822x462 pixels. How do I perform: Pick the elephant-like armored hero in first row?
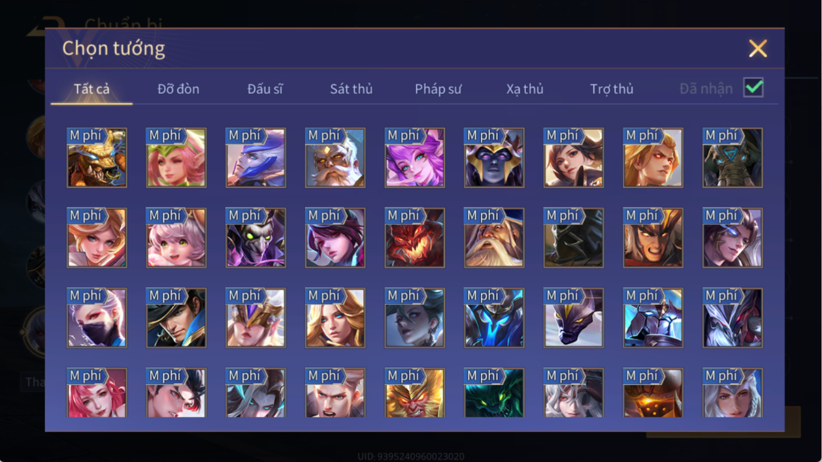pos(732,158)
